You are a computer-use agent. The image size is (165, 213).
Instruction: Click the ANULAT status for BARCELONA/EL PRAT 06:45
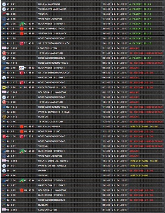pos(134,78)
